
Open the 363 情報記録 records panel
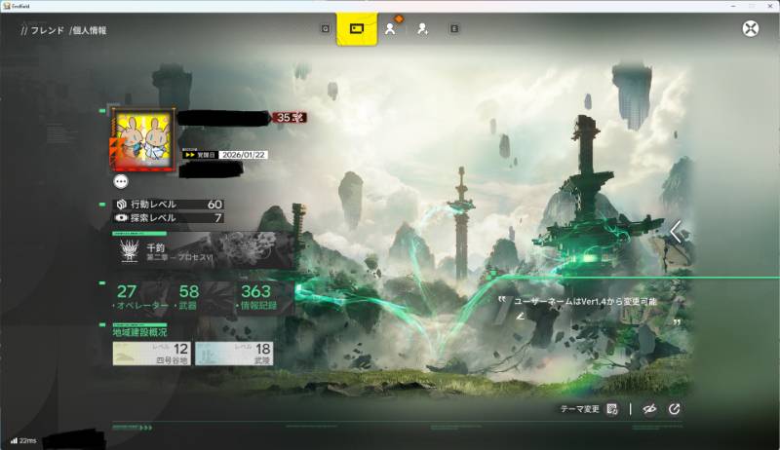(x=259, y=297)
